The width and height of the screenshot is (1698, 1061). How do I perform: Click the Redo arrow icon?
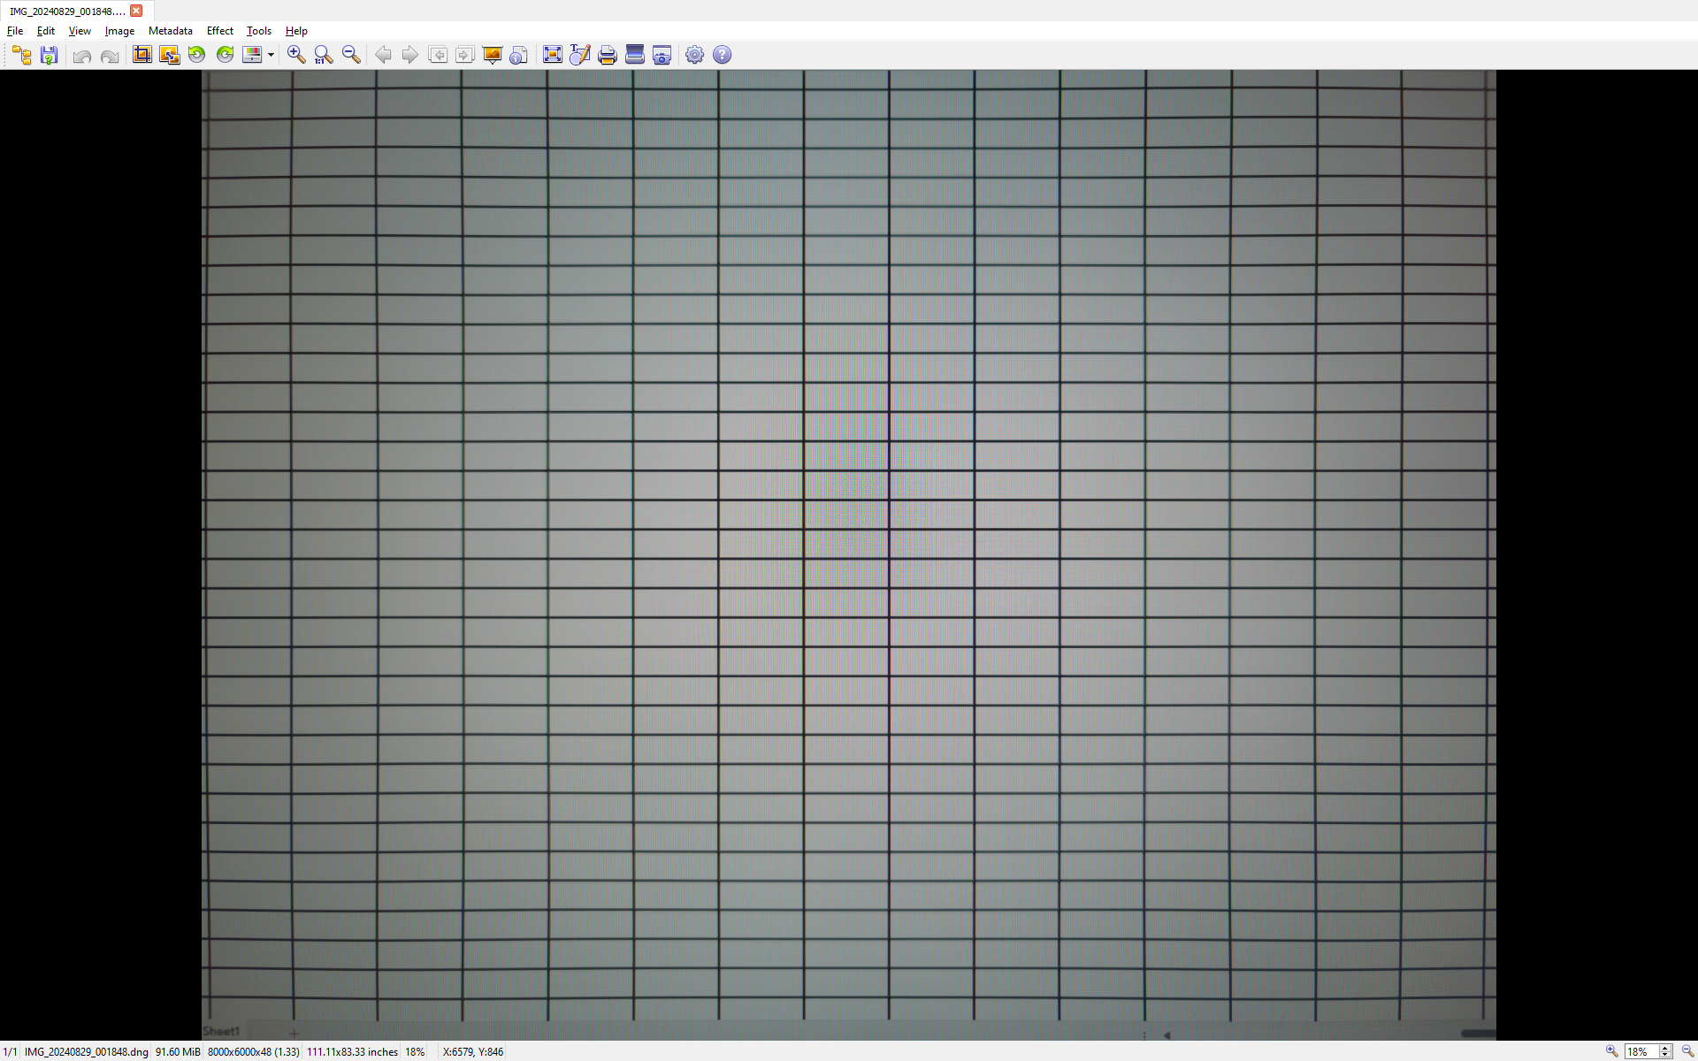110,55
